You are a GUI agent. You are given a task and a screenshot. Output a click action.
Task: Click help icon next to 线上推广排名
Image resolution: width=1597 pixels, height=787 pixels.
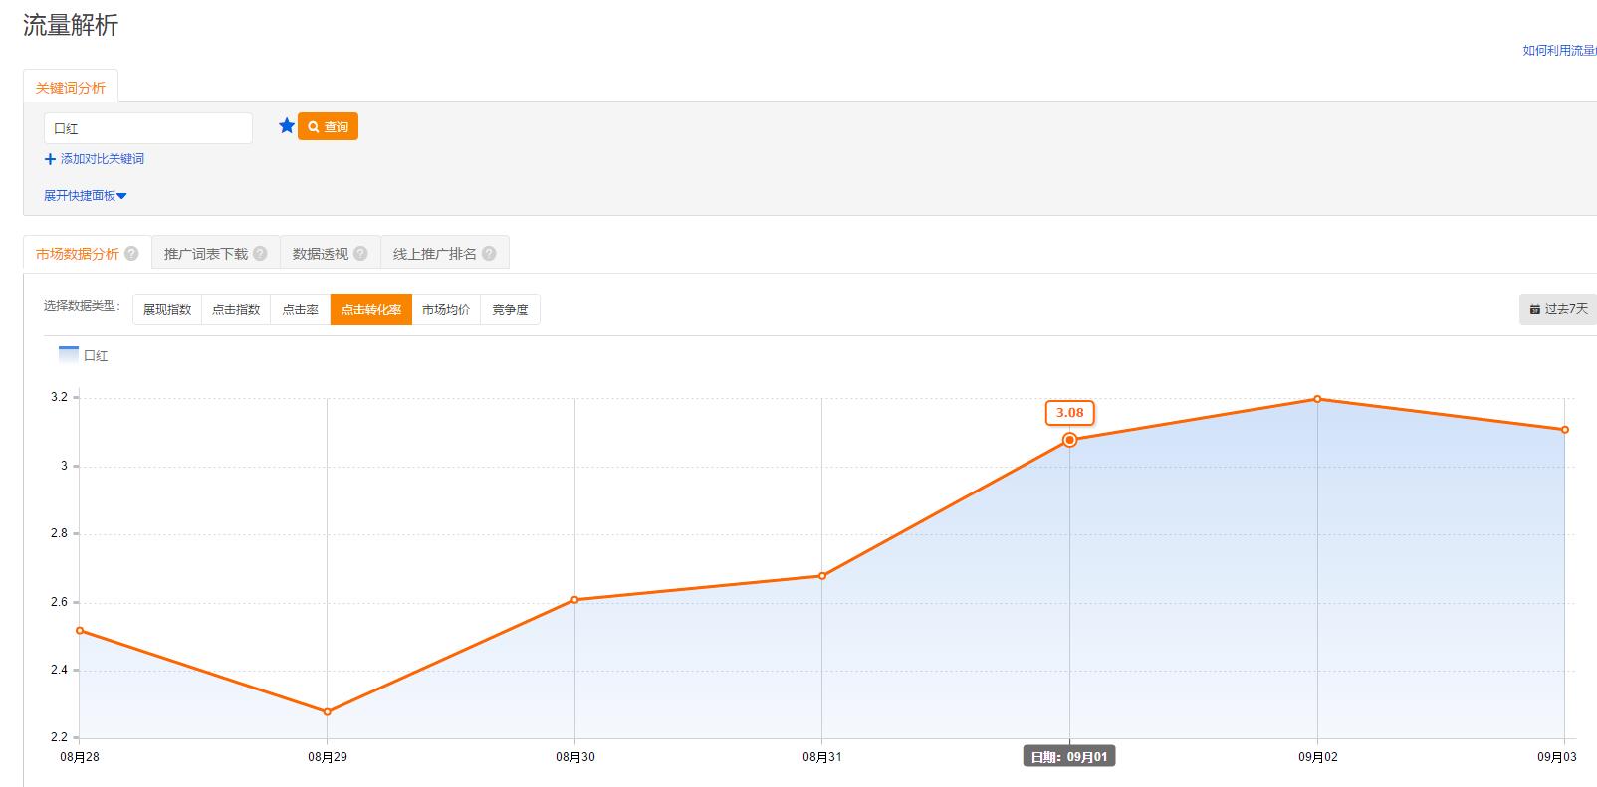click(x=489, y=254)
